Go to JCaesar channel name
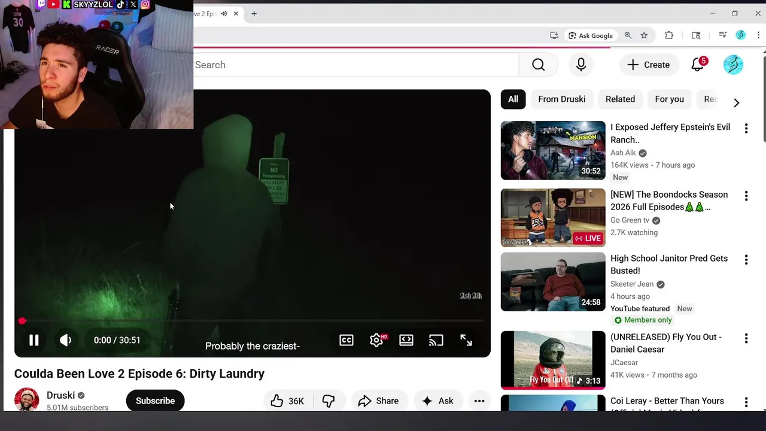The width and height of the screenshot is (766, 431). click(x=624, y=363)
